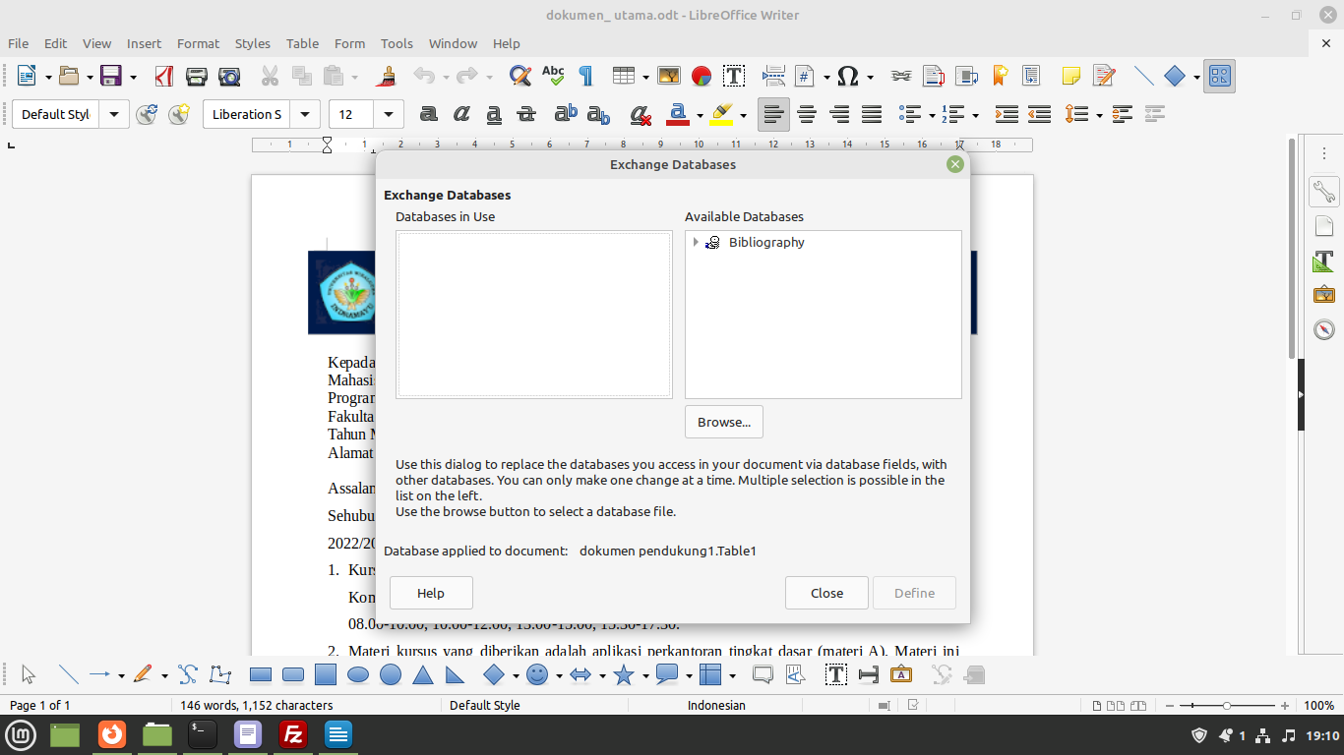Open sidebar Navigator compass icon
Screen dimensions: 1344x755
click(x=1324, y=329)
